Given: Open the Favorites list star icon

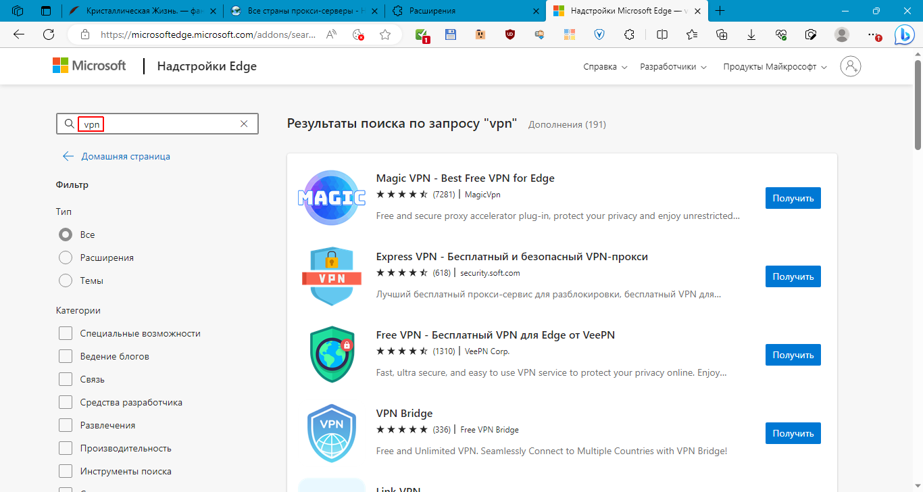Looking at the screenshot, I should [x=692, y=34].
